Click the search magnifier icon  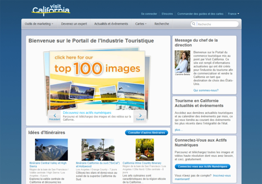pos(194,24)
